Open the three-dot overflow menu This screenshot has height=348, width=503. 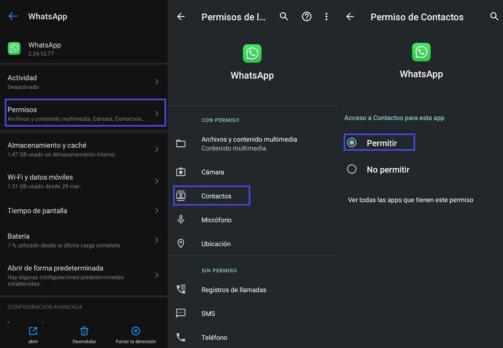click(x=327, y=17)
